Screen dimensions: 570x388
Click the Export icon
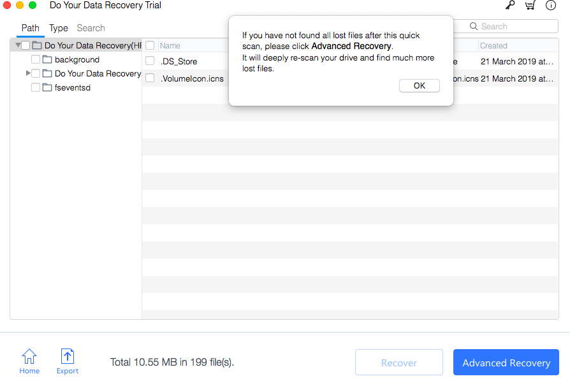tap(67, 361)
